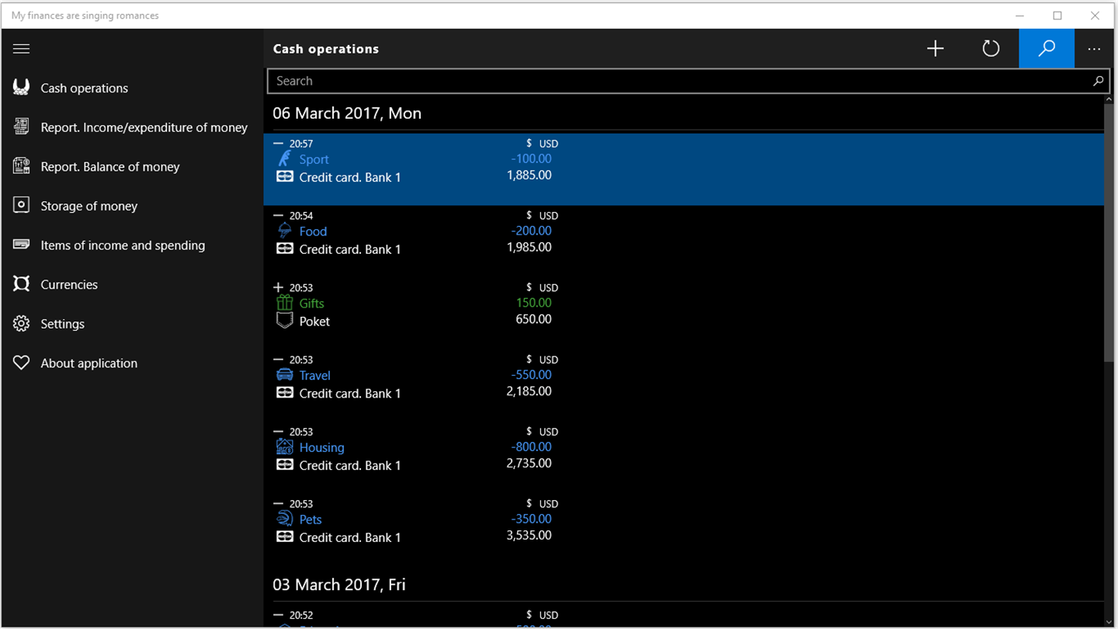The height and width of the screenshot is (629, 1118).
Task: Click the Gifts category icon
Action: click(x=285, y=303)
